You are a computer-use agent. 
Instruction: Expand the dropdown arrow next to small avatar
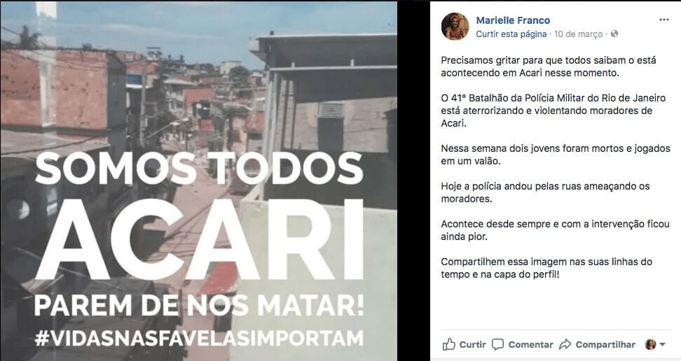(x=662, y=344)
